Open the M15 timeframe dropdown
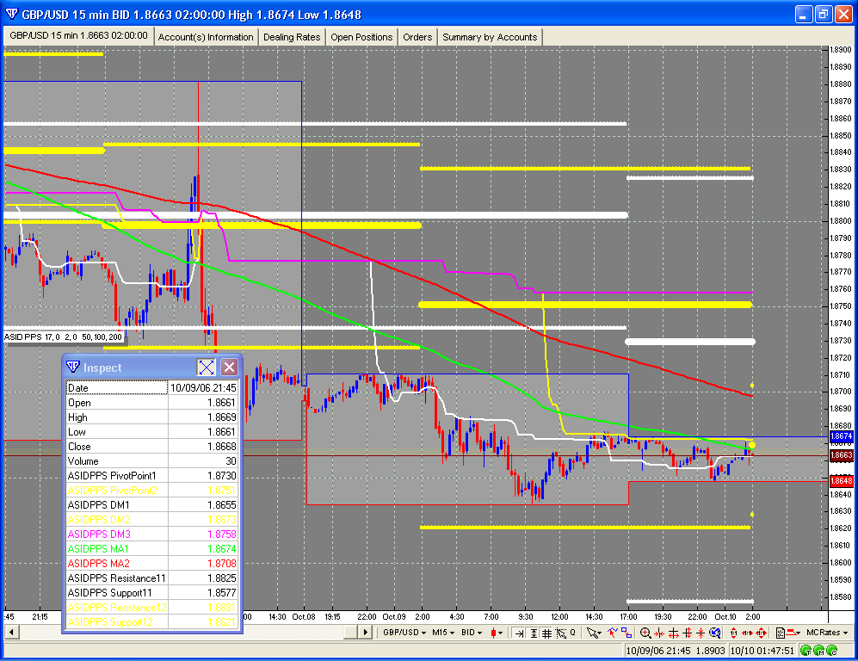 point(443,633)
